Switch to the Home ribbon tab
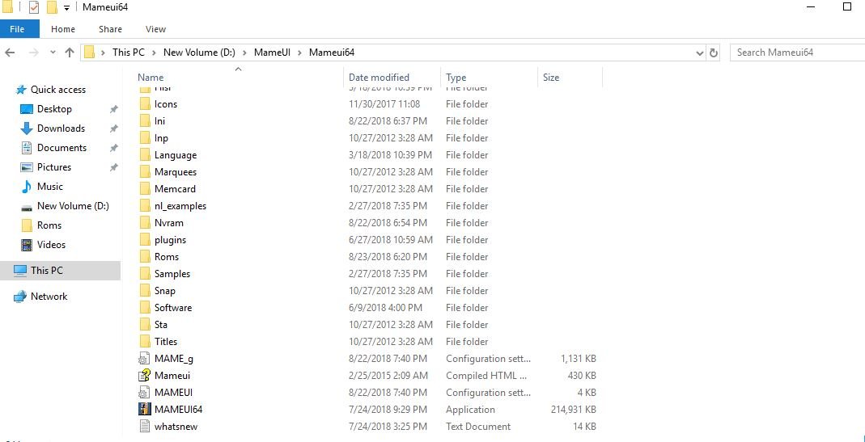Image resolution: width=865 pixels, height=442 pixels. point(63,29)
